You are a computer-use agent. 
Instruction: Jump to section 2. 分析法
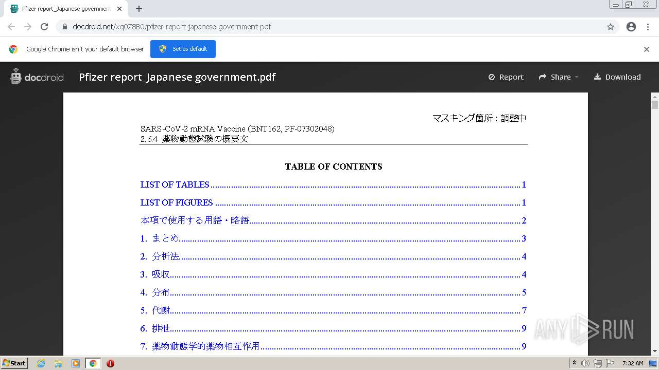[333, 256]
